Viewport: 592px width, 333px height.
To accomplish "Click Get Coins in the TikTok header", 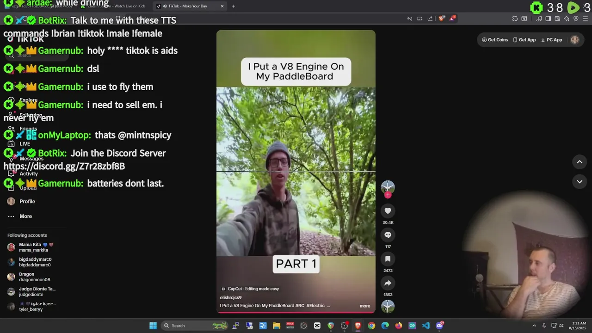I will click(495, 40).
